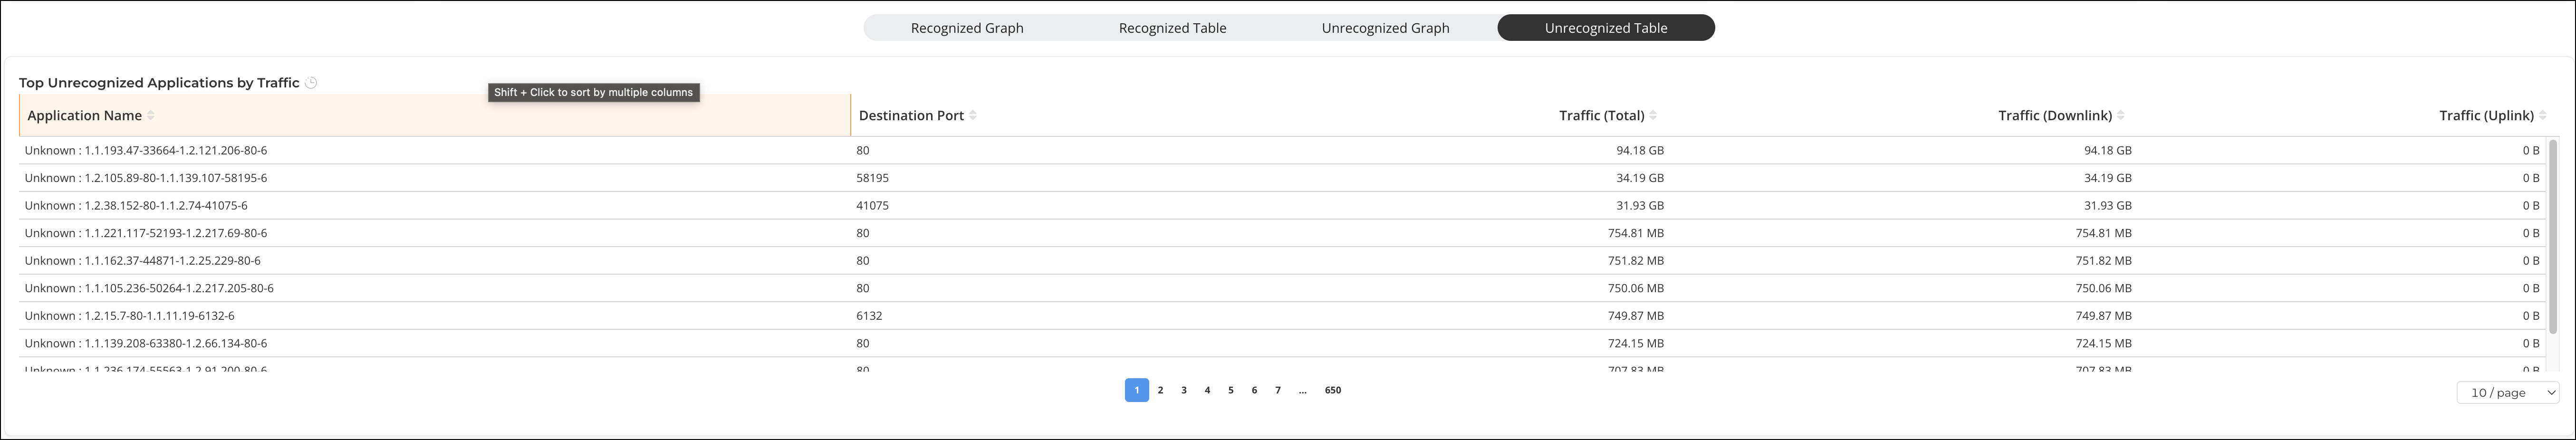The width and height of the screenshot is (2576, 440).
Task: Click the pagination ellipsis to skip ahead
Action: tap(1302, 390)
